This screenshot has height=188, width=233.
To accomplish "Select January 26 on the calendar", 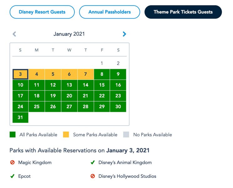I will (53, 107).
